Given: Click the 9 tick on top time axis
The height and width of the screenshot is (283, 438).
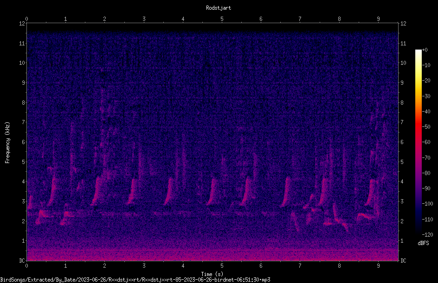Looking at the screenshot, I should tap(378, 19).
